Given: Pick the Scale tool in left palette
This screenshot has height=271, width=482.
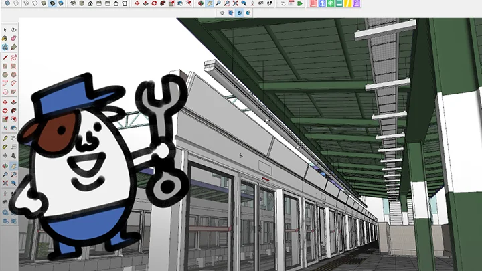Looking at the screenshot, I should point(5,120).
